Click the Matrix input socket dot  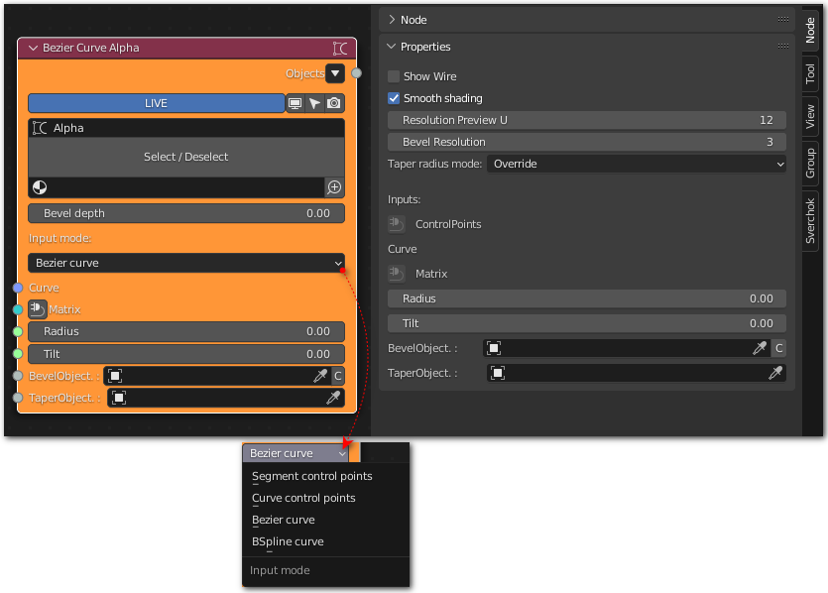[18, 309]
